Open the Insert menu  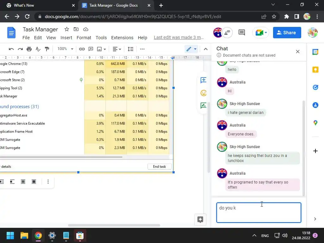pos(66,38)
